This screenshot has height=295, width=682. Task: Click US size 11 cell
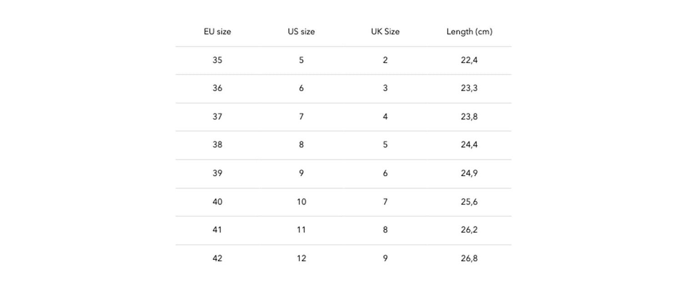[301, 230]
